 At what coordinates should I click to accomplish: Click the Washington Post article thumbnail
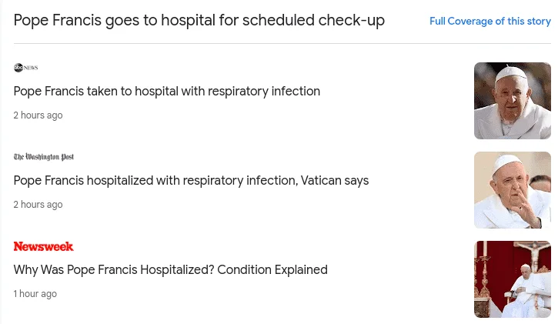(513, 190)
